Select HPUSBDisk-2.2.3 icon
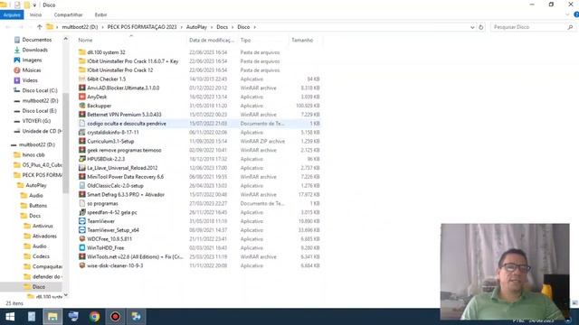Screen dimensions: 579x325 [82, 159]
